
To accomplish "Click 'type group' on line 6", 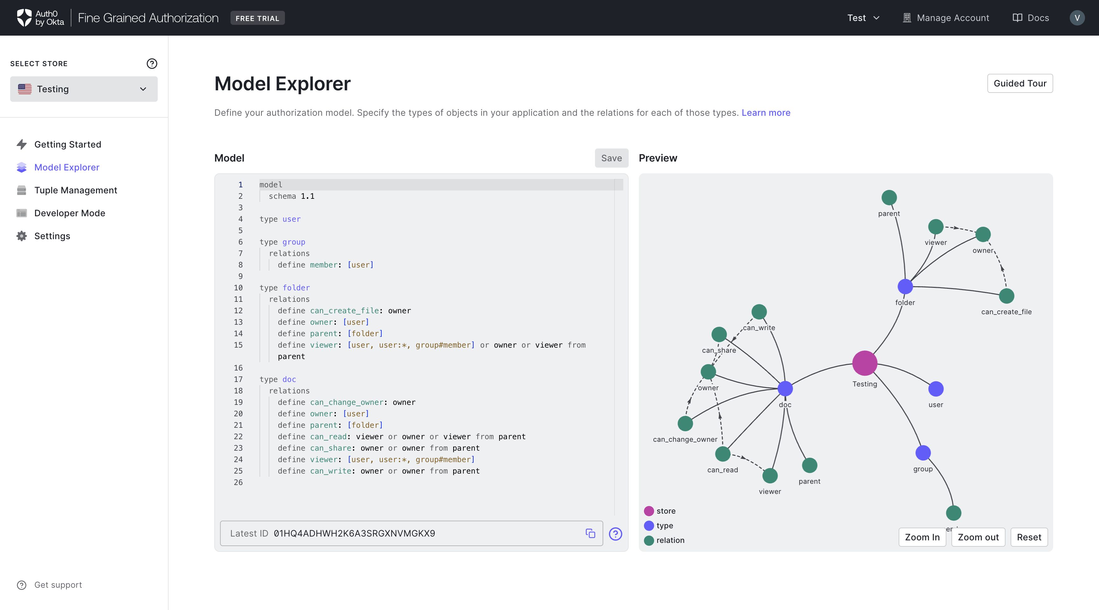I will pyautogui.click(x=282, y=242).
